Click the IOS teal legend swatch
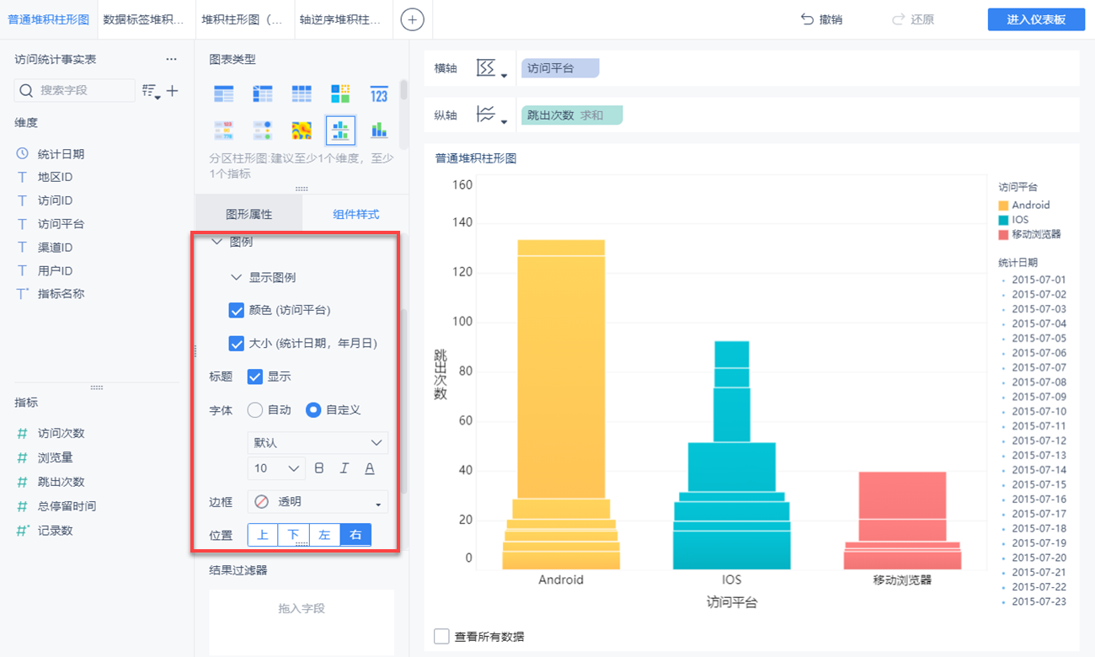 (x=1003, y=220)
